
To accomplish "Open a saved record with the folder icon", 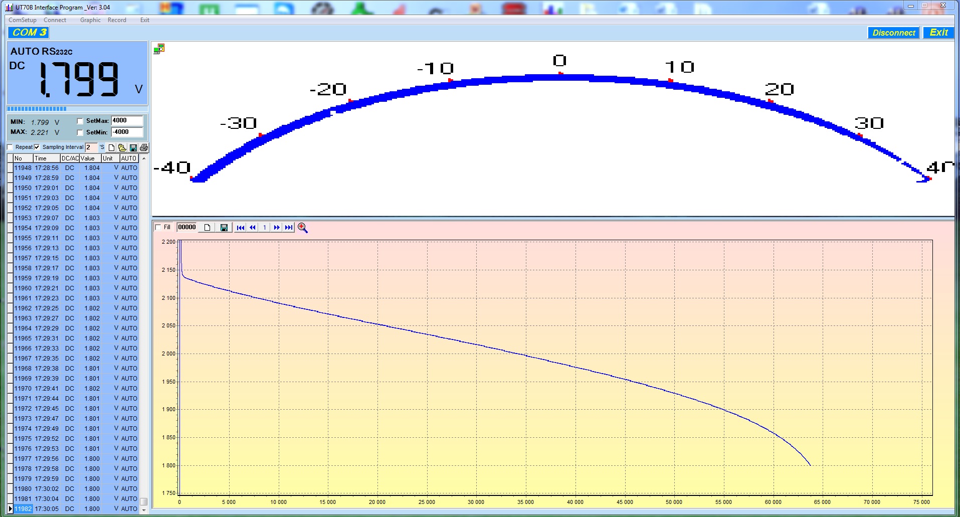I will (x=122, y=147).
